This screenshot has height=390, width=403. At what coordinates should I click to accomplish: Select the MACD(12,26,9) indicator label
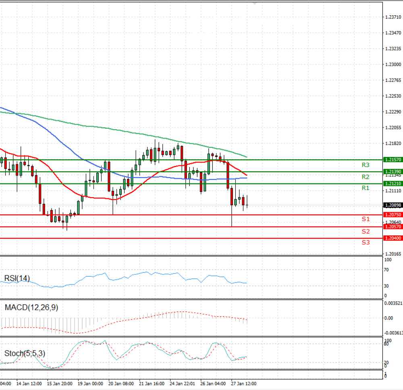(31, 307)
